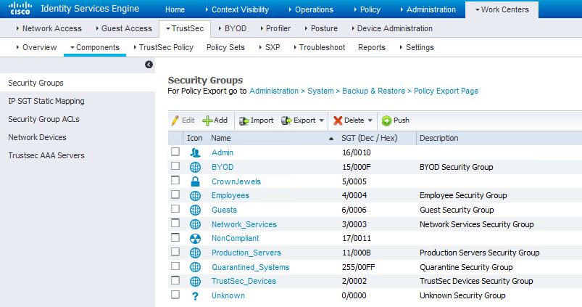Select Trustsec AAA Servers in sidebar
The width and height of the screenshot is (582, 307).
[46, 155]
